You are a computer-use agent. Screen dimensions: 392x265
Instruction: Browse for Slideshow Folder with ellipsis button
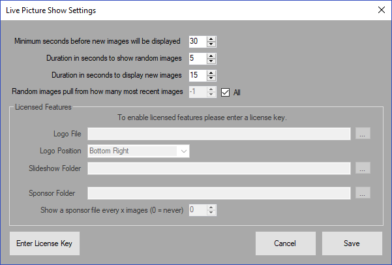(363, 168)
